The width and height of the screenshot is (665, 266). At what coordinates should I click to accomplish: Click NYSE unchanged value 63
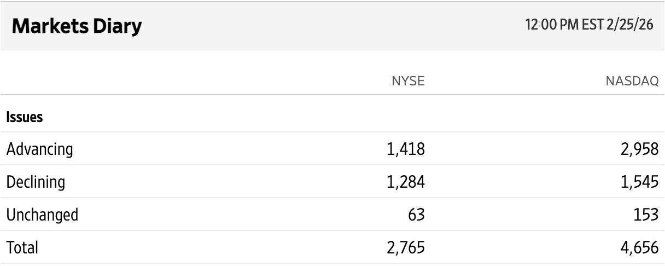416,215
